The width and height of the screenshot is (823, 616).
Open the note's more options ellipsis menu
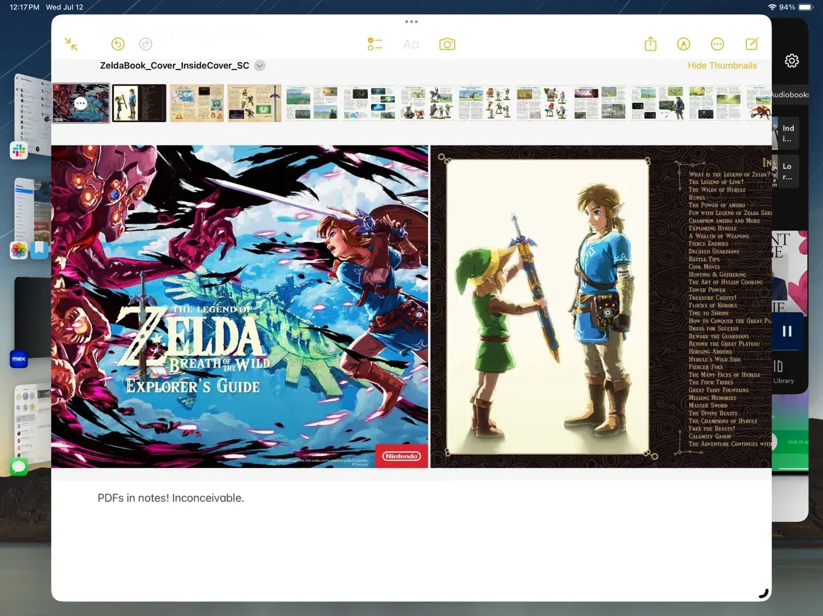pyautogui.click(x=717, y=44)
